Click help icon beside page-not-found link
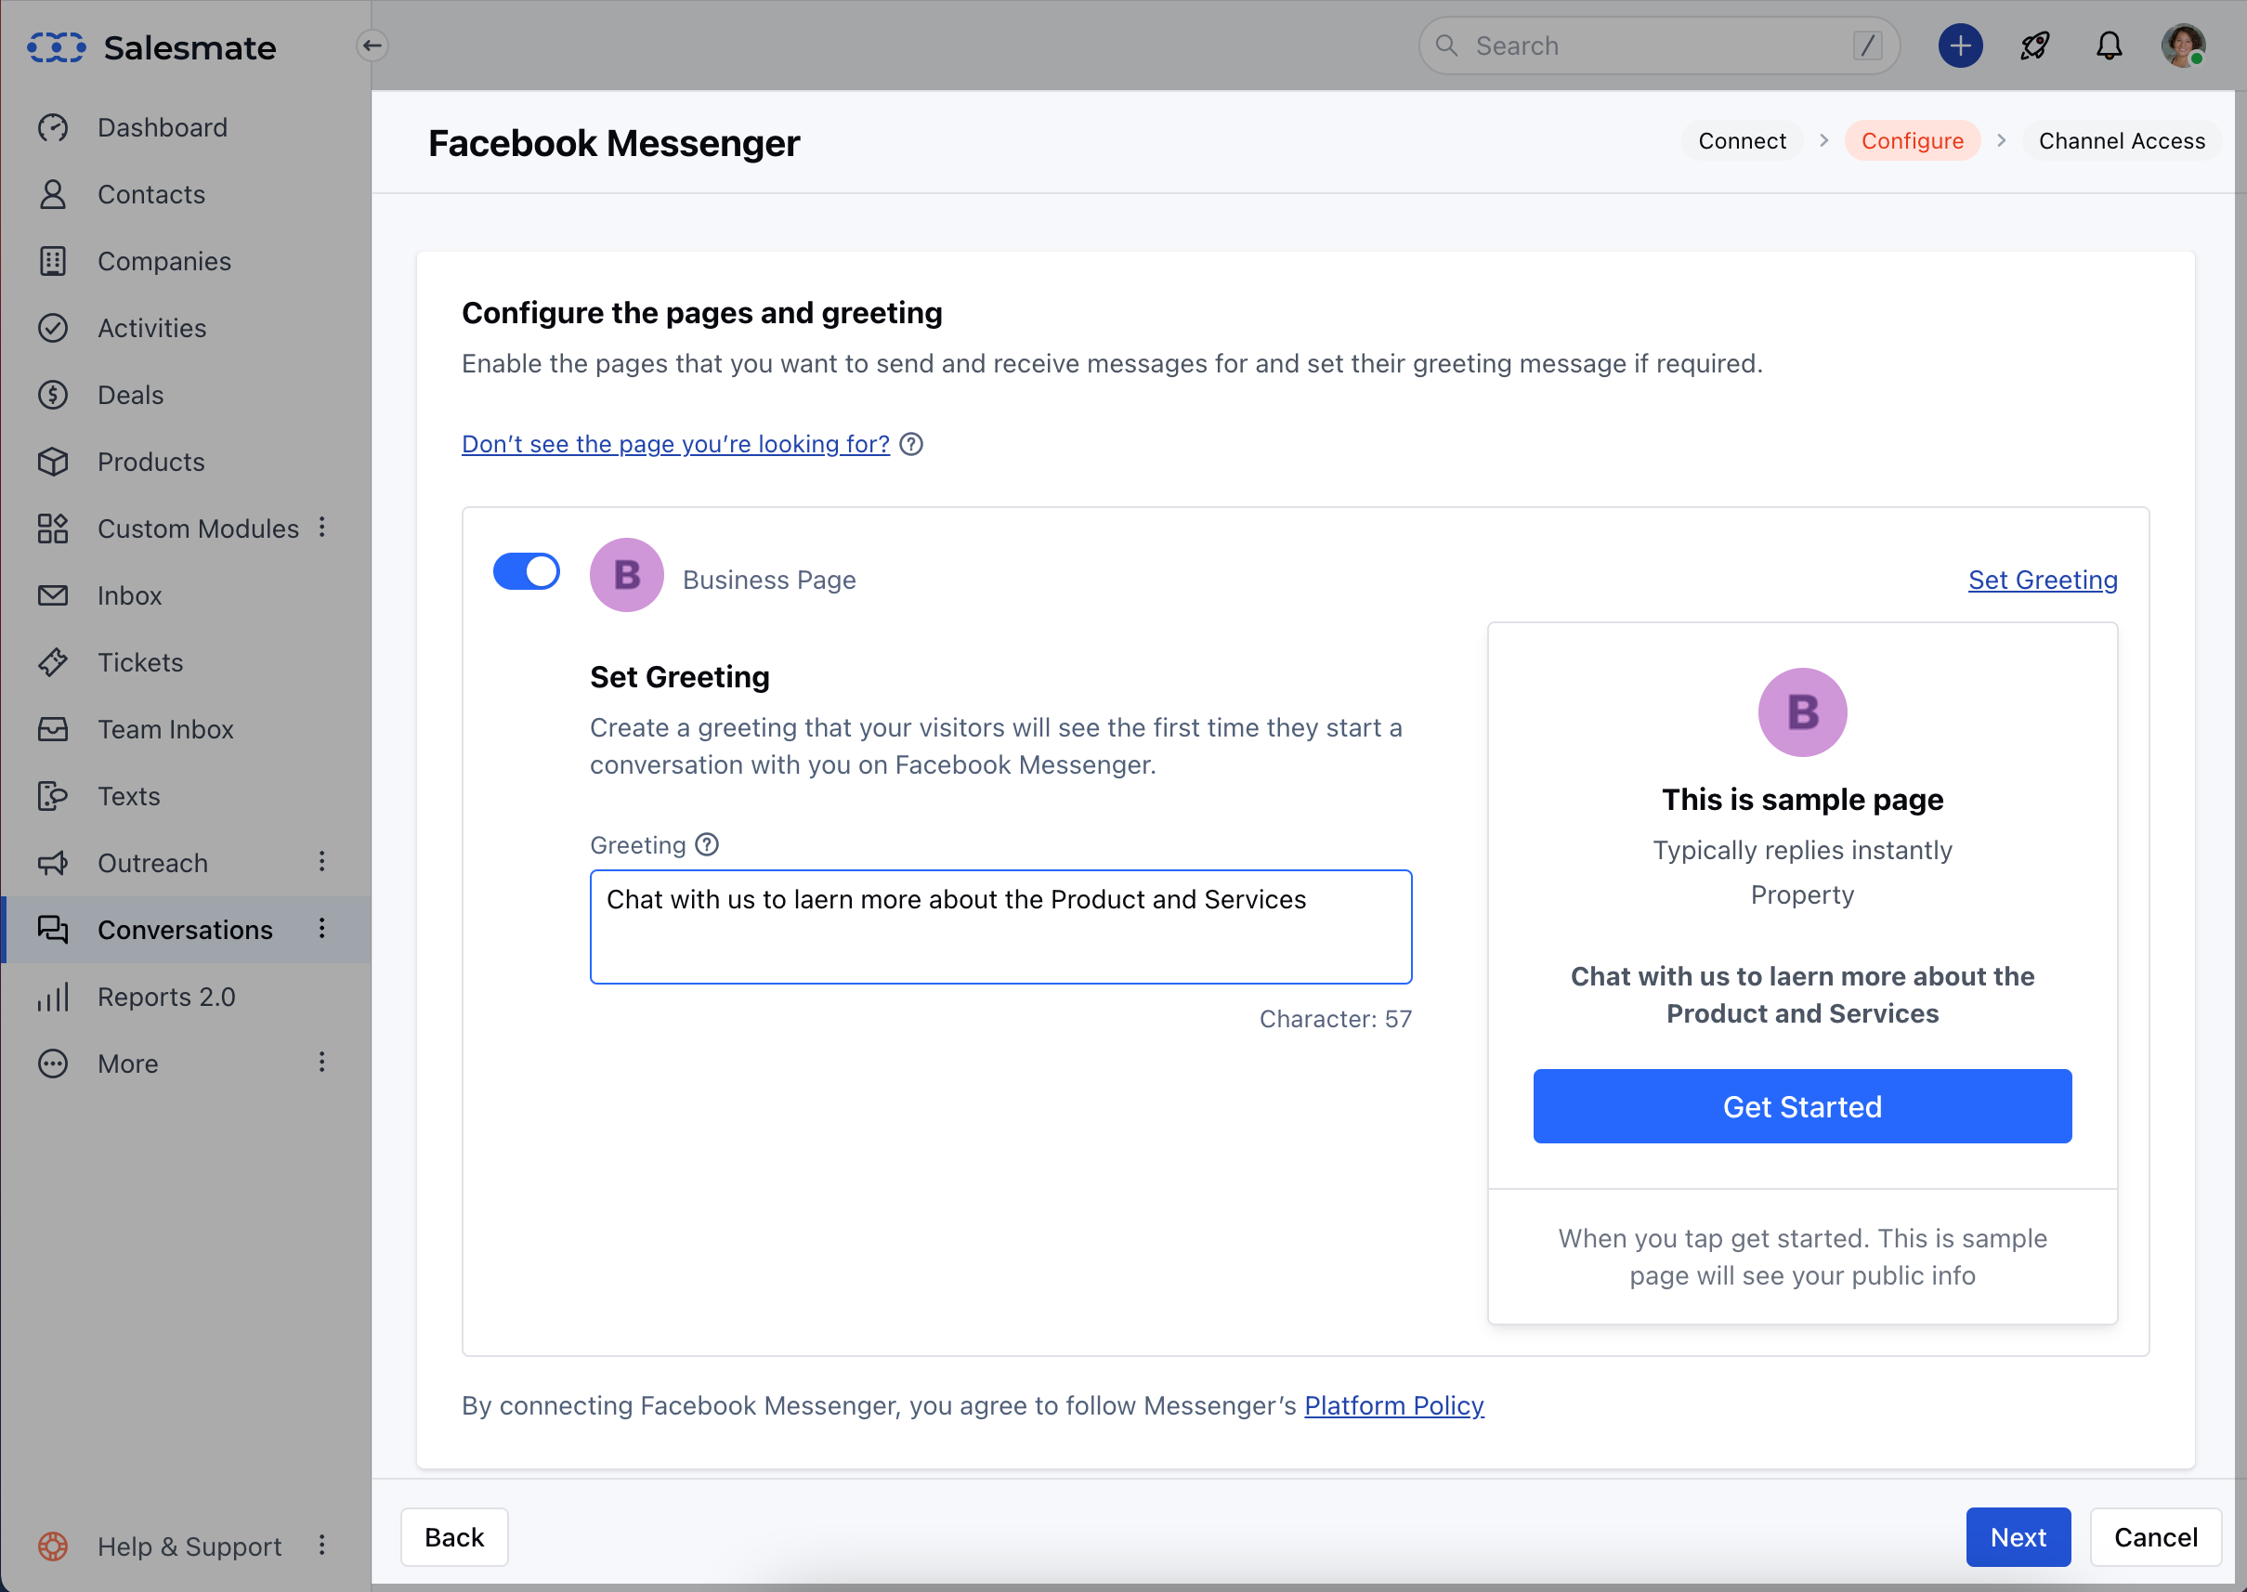 click(x=912, y=444)
